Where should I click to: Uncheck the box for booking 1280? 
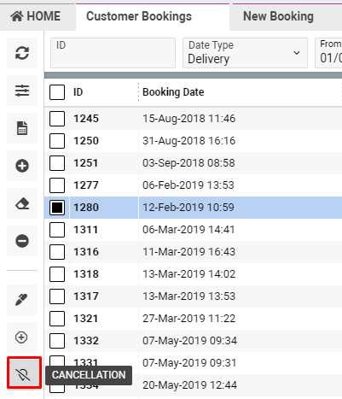[x=57, y=208]
